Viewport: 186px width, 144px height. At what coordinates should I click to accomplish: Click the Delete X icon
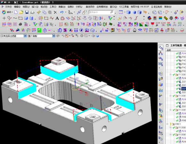(x=55, y=12)
